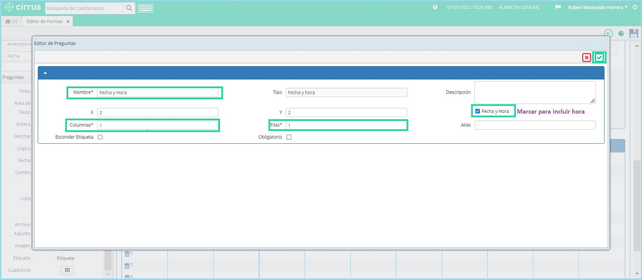Click the Fecha field behind the dialog
The width and height of the screenshot is (642, 280).
[19, 56]
